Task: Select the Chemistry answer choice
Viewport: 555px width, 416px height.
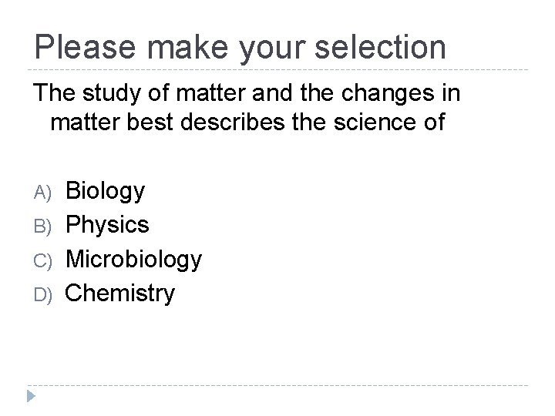Action: coord(120,293)
